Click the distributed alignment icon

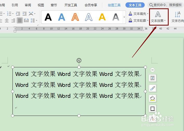point(26,20)
